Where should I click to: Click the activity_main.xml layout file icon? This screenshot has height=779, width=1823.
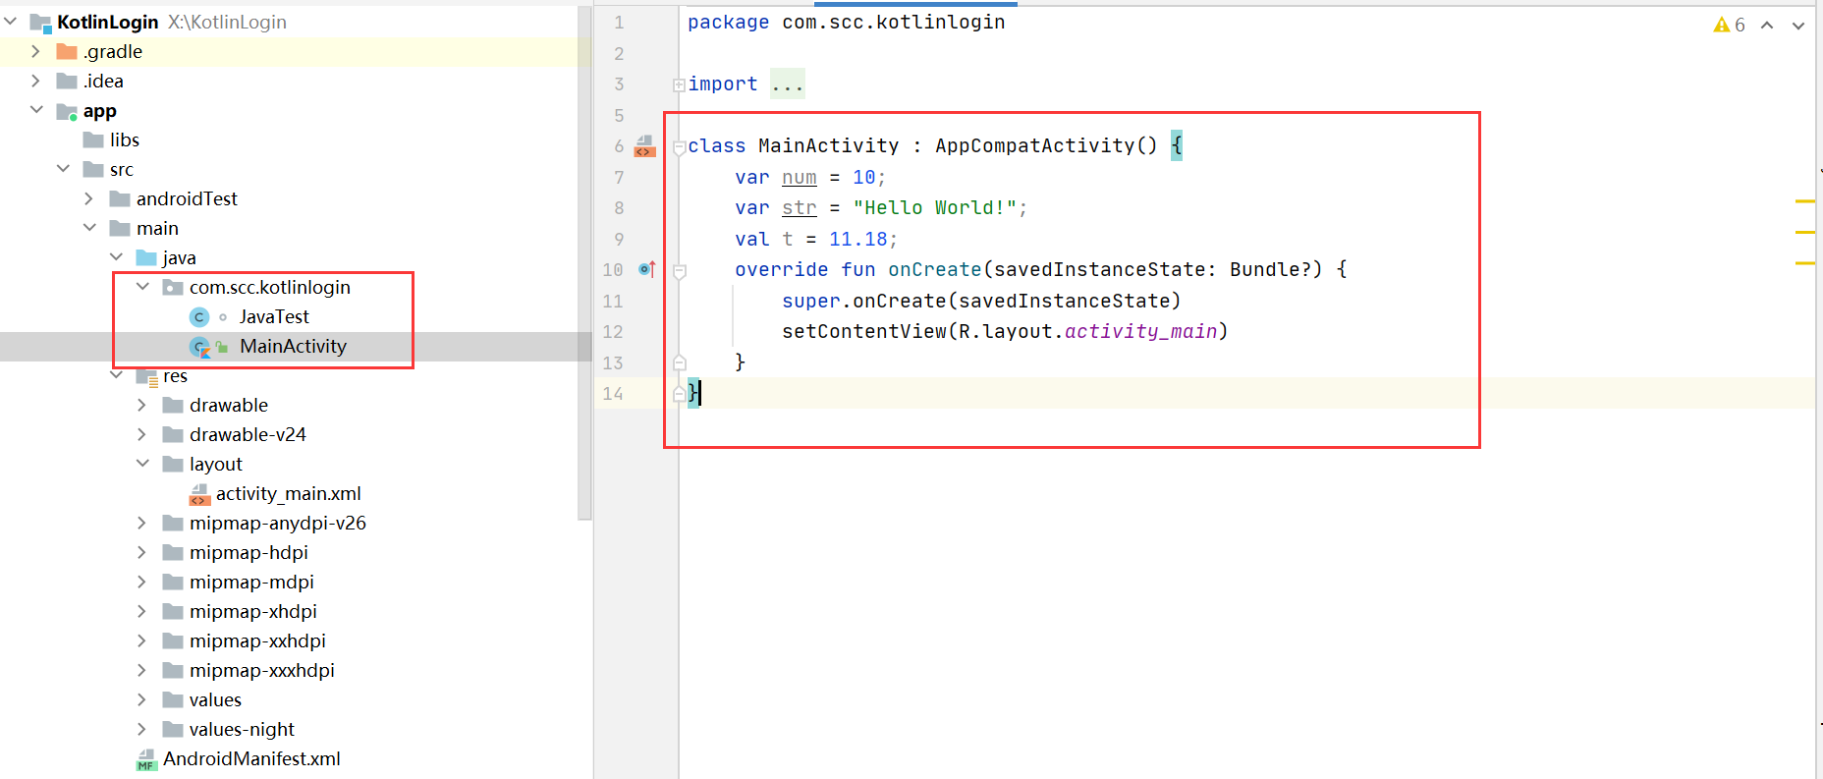pyautogui.click(x=199, y=494)
